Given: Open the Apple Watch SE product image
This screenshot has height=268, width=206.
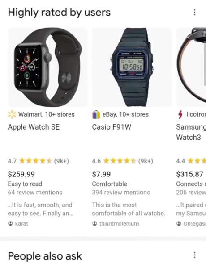Looking at the screenshot, I should [x=48, y=67].
